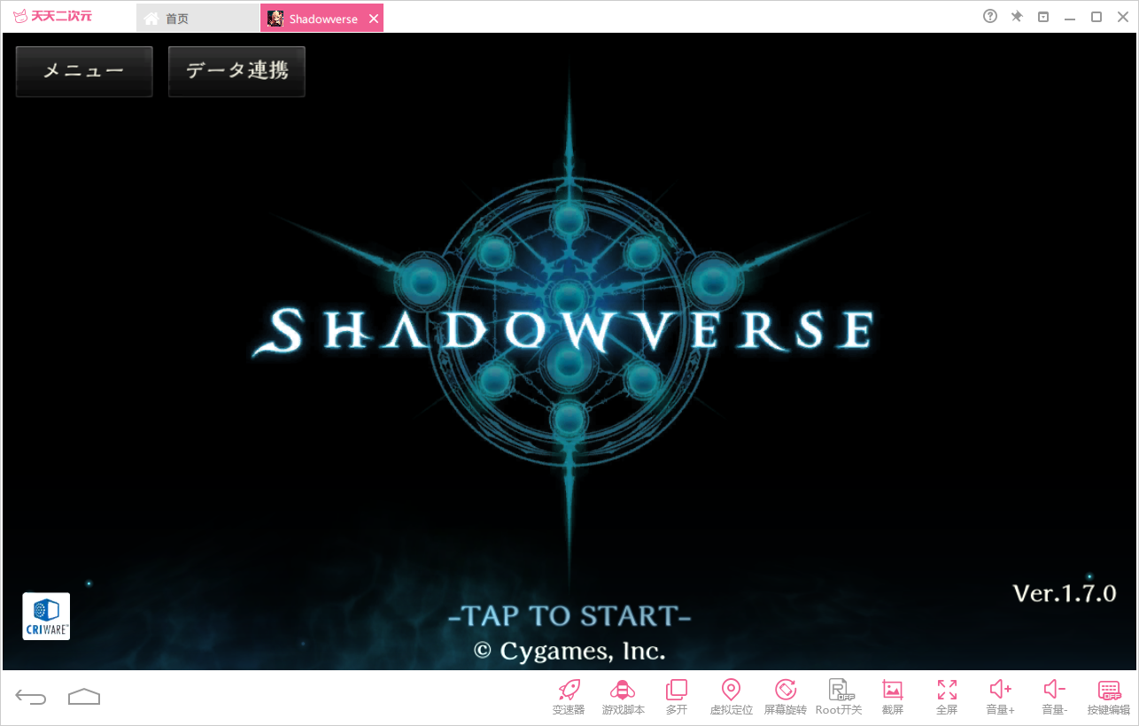Rotate screen with 屏幕旋转 icon
Image resolution: width=1139 pixels, height=726 pixels.
click(x=786, y=697)
